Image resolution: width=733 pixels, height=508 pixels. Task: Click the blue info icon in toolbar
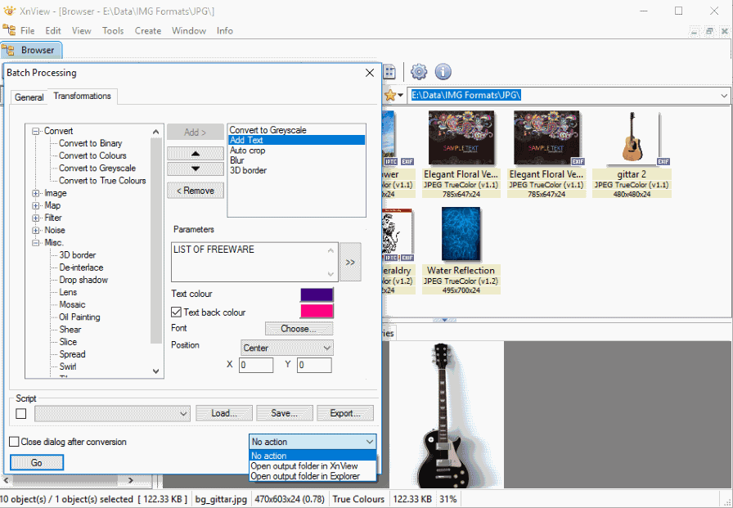pyautogui.click(x=443, y=72)
